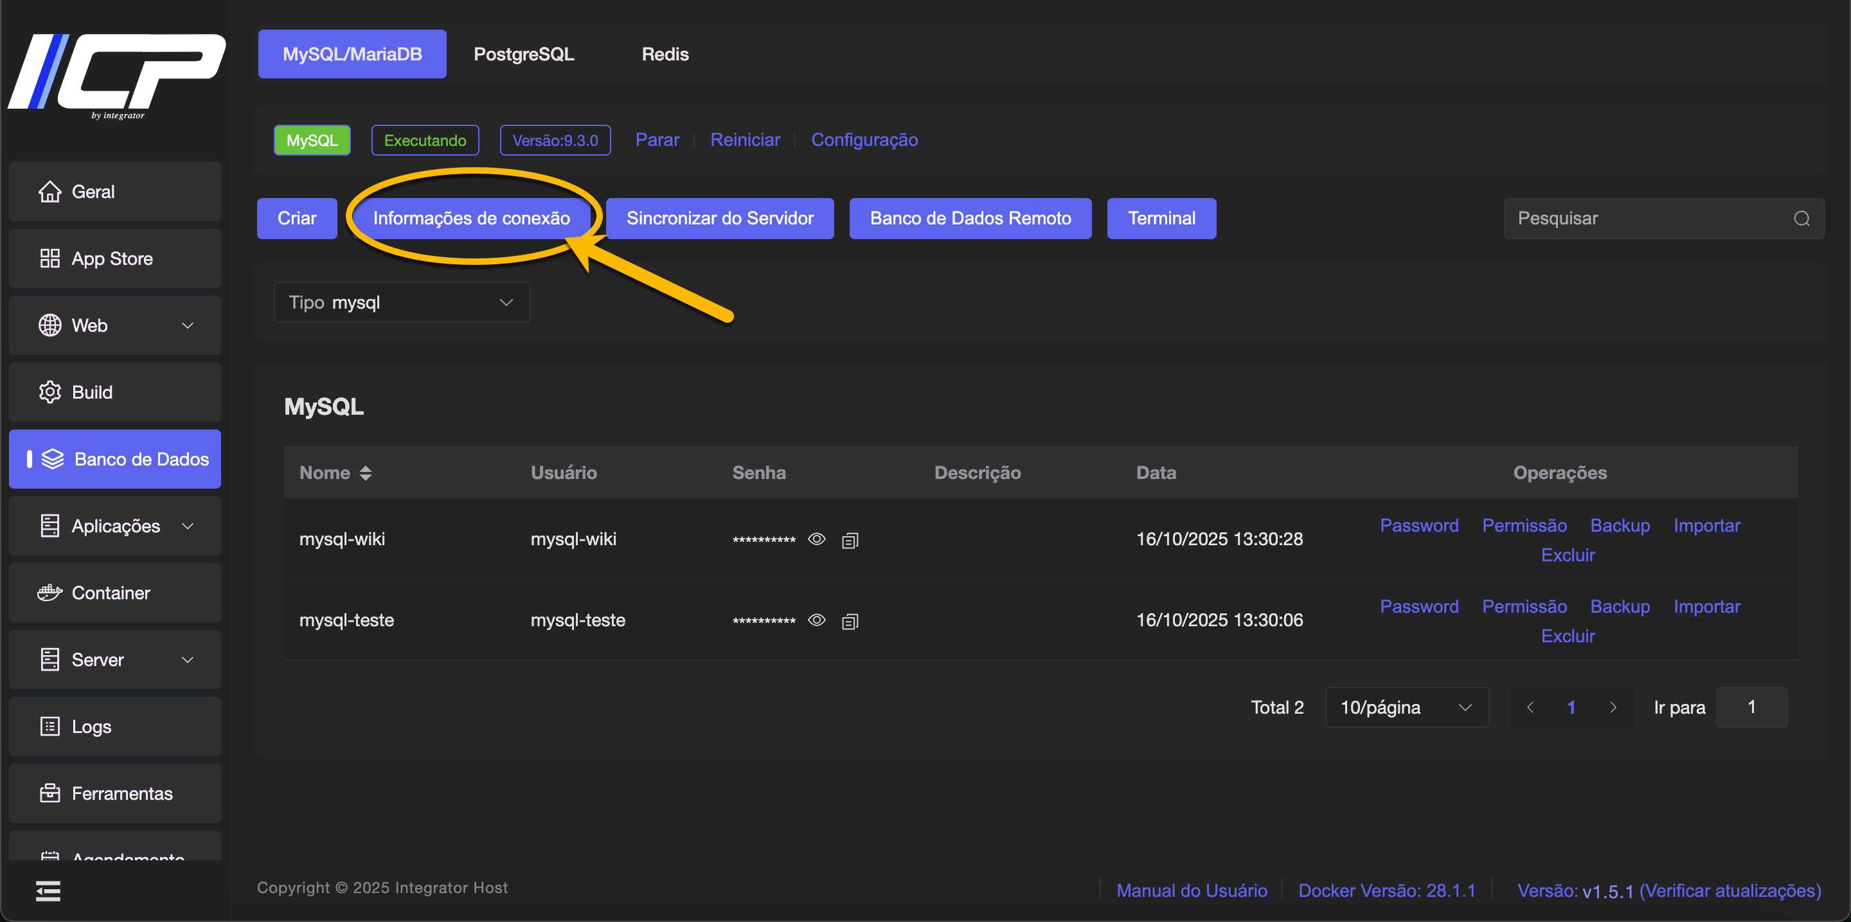This screenshot has width=1851, height=922.
Task: Click the Reiniciar link
Action: [x=744, y=140]
